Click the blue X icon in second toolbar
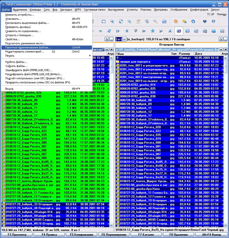The image size is (229, 238). [x=170, y=31]
